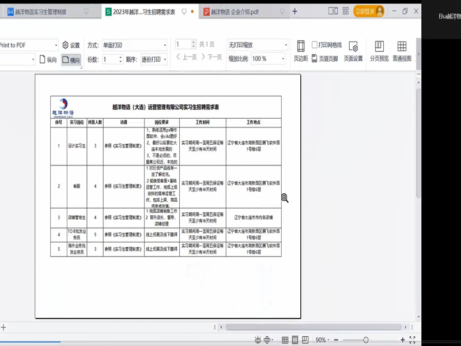Click the eye-protection mode icon in status bar
The image size is (461, 346).
coord(258,340)
